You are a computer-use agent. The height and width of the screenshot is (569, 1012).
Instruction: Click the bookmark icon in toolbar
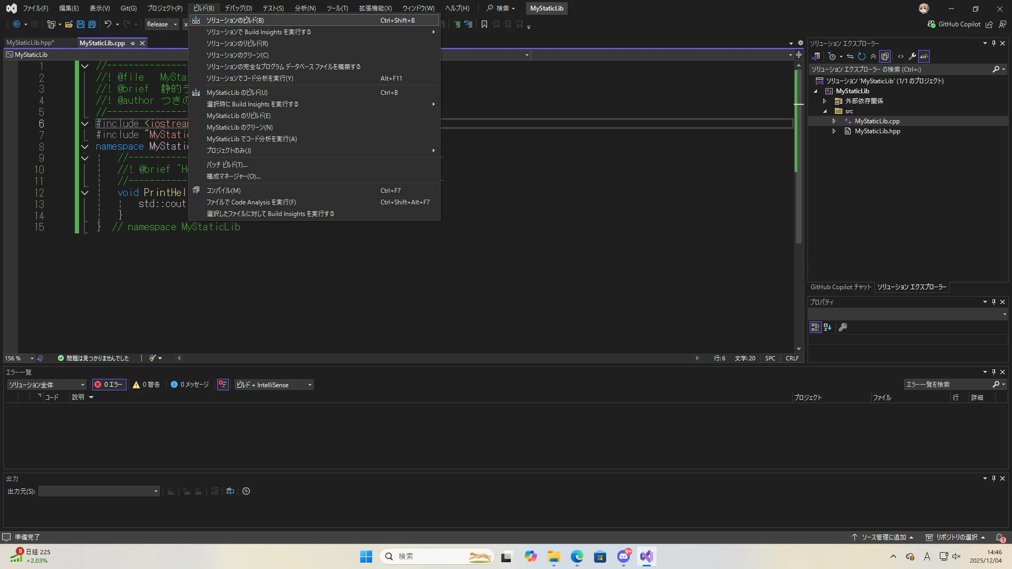pos(484,24)
